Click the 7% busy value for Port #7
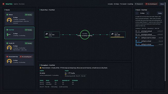168x94 pixels. point(55,82)
